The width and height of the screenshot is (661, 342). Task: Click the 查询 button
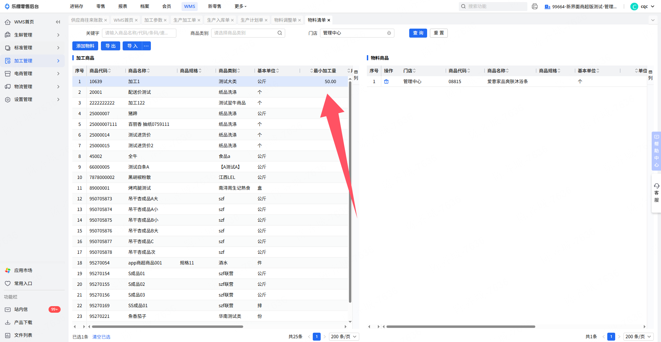pyautogui.click(x=418, y=33)
